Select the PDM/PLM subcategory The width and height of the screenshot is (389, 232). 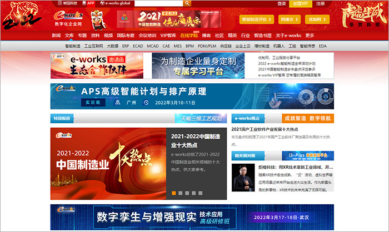(207, 46)
